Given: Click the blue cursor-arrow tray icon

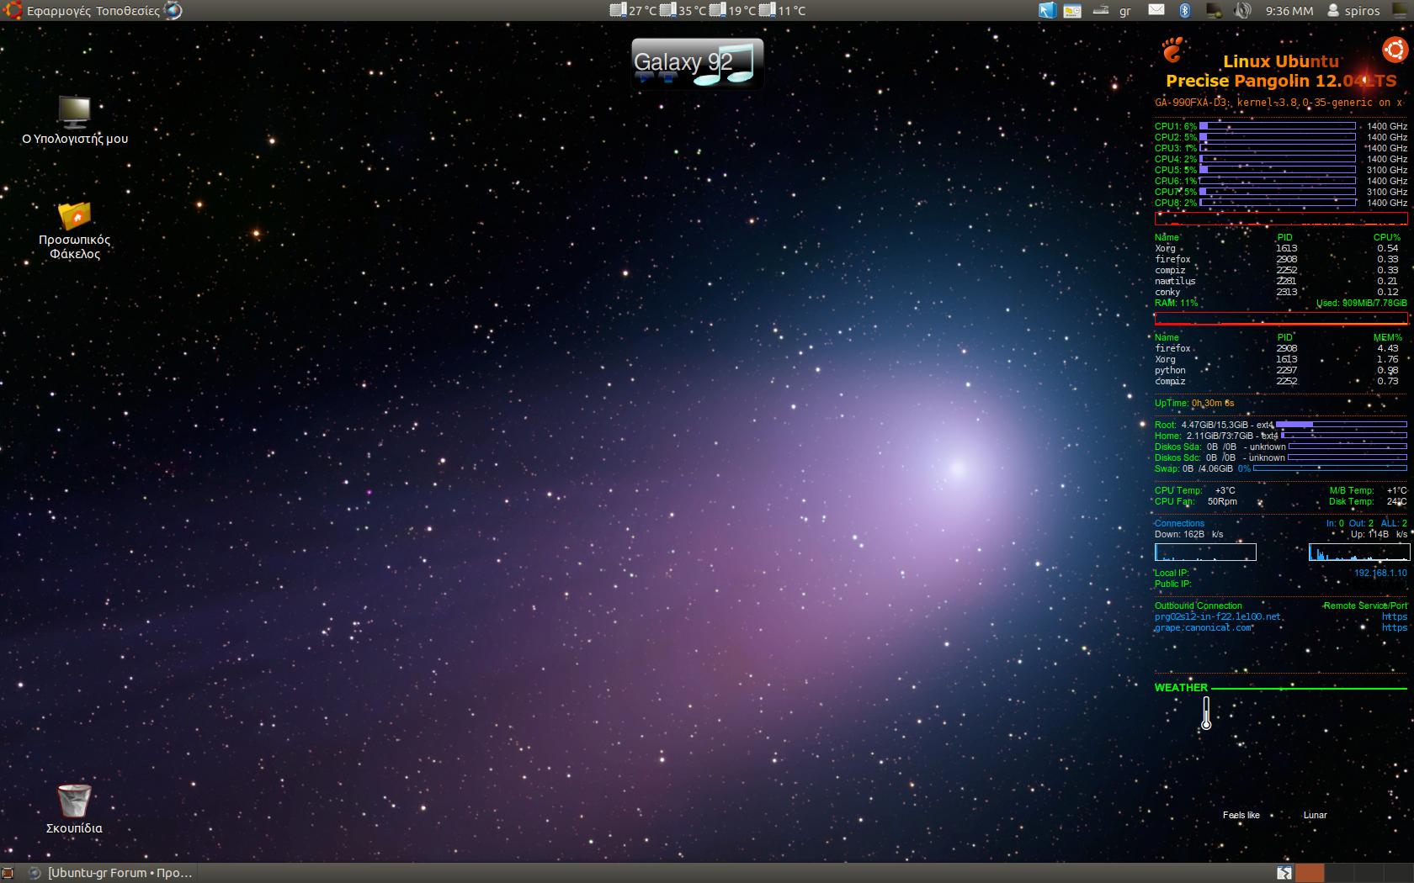Looking at the screenshot, I should (x=1046, y=11).
